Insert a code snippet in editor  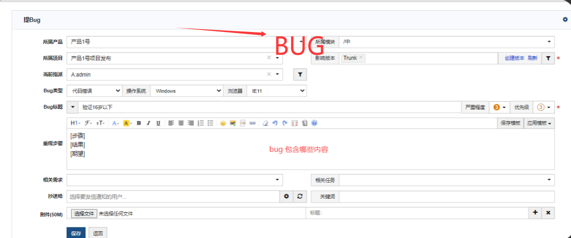click(243, 123)
